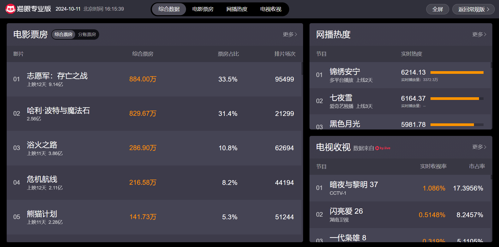Open movie 哈利·波特与魔法石
Viewport: 499px width, 247px height.
[58, 111]
